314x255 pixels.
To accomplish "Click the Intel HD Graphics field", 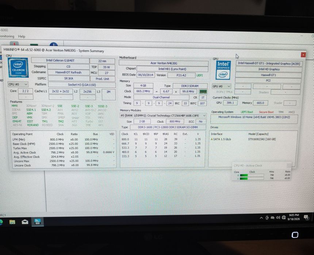I will point(269,69).
